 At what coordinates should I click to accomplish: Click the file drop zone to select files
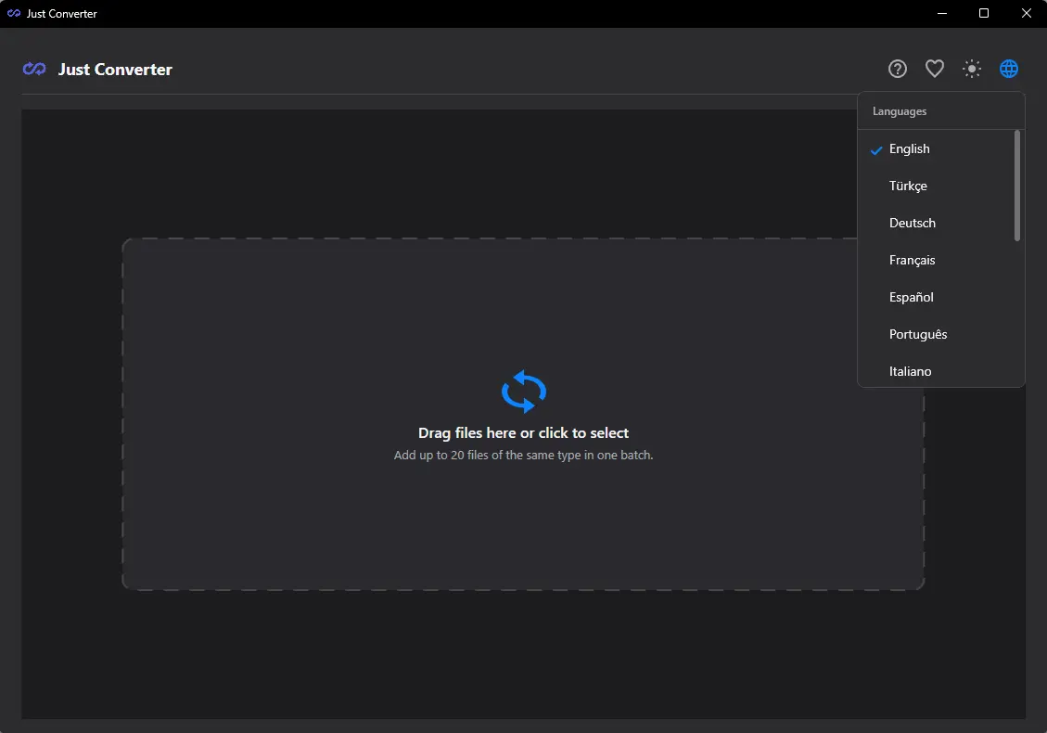coord(523,432)
